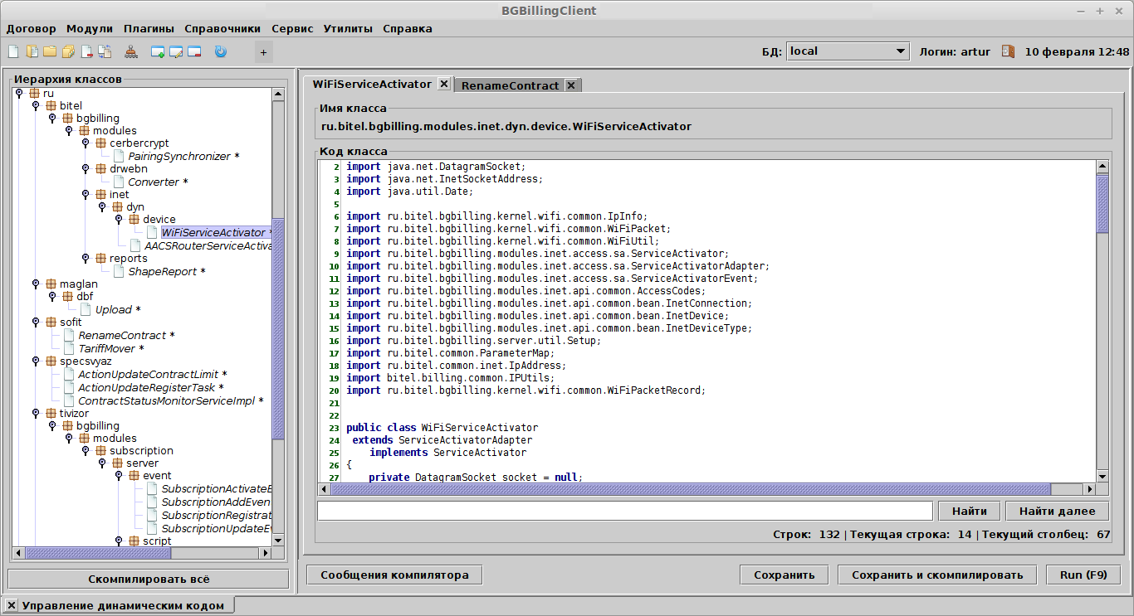This screenshot has width=1134, height=616.
Task: Click the open document toolbar icon
Action: (x=32, y=51)
